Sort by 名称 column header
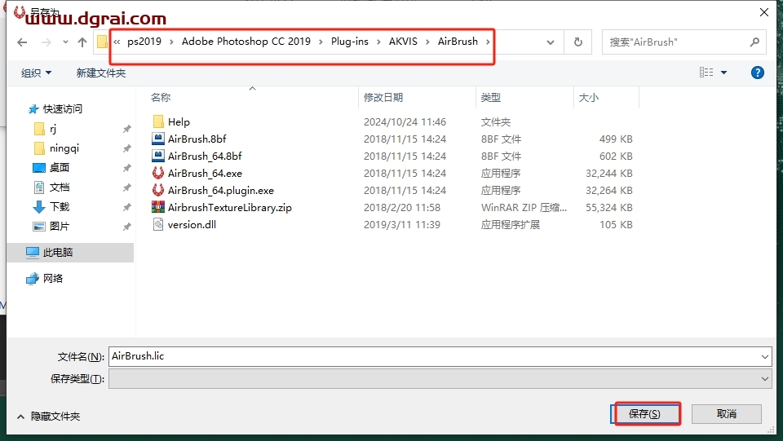Image resolution: width=783 pixels, height=441 pixels. [x=161, y=97]
